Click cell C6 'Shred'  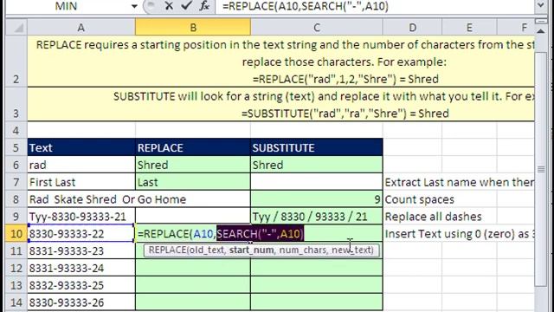[x=317, y=165]
